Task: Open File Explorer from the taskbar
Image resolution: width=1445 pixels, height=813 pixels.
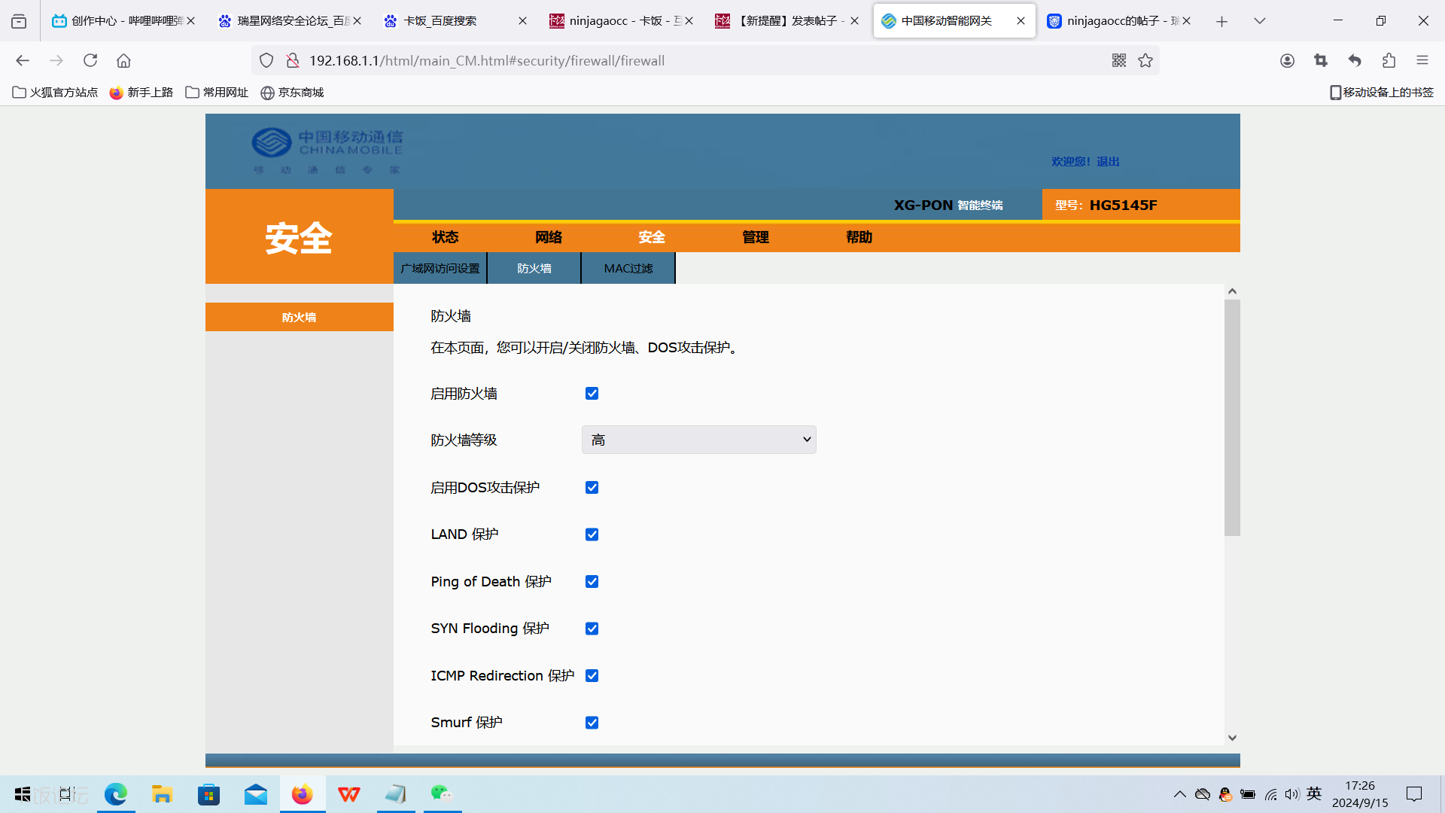Action: [163, 794]
